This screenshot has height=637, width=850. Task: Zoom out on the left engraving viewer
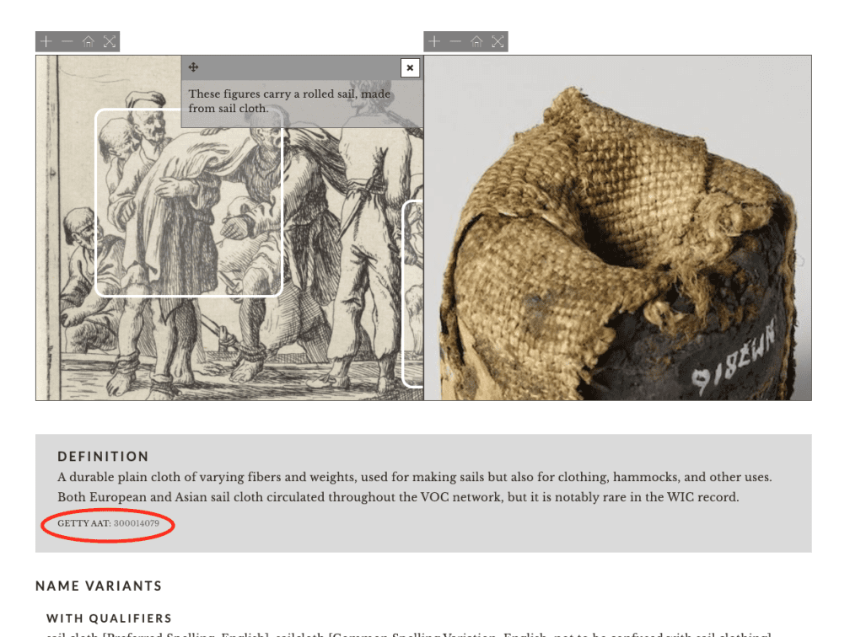coord(67,42)
